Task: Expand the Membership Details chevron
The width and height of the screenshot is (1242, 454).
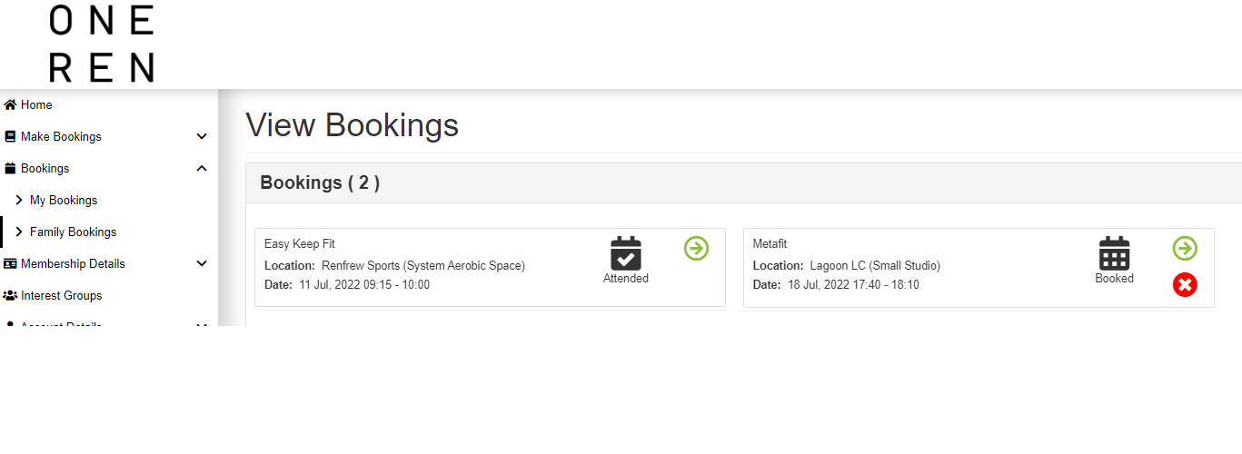Action: pyautogui.click(x=202, y=264)
